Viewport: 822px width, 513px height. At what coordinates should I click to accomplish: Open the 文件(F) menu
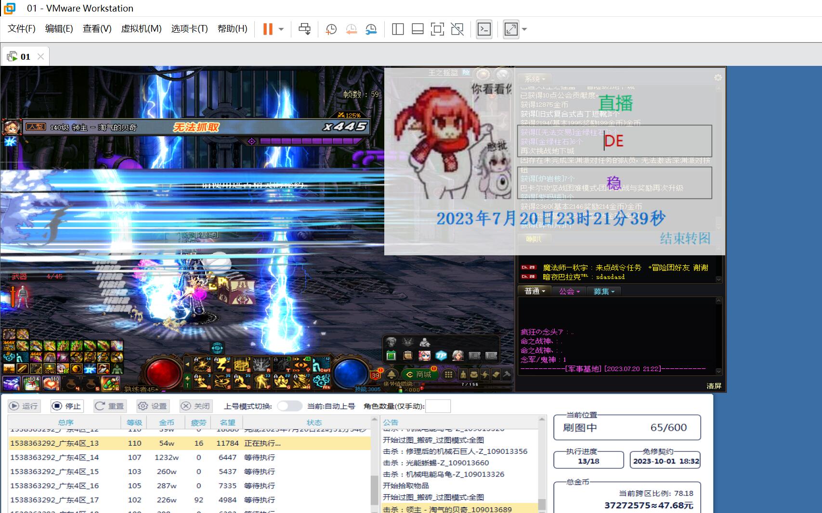(22, 29)
